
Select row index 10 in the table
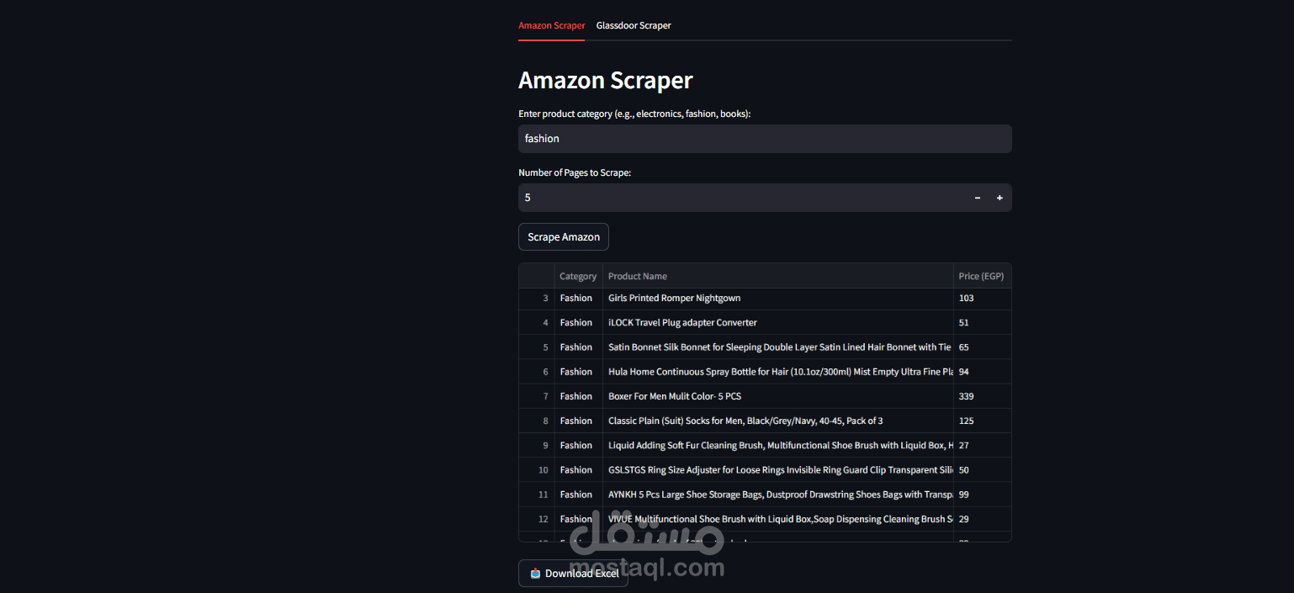point(537,469)
